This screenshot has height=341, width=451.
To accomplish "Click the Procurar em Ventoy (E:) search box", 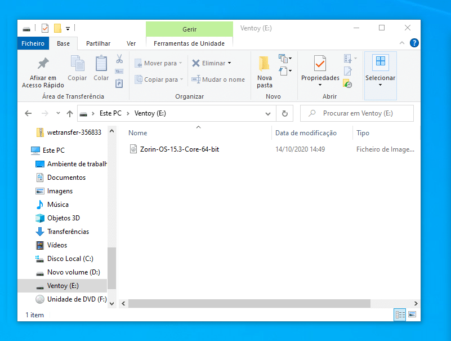I will (x=356, y=113).
